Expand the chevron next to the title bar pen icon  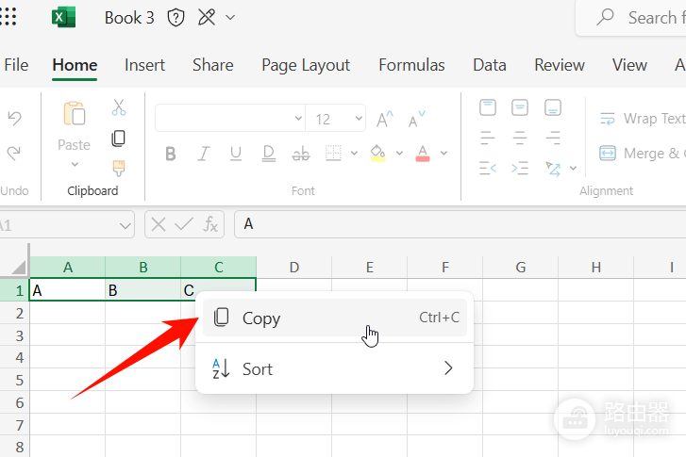(230, 18)
